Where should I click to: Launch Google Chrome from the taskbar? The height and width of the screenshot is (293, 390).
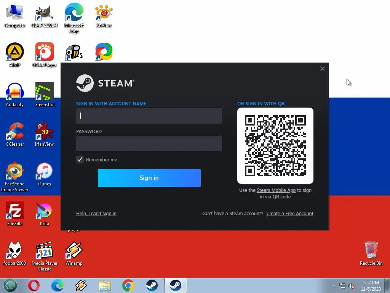(128, 285)
